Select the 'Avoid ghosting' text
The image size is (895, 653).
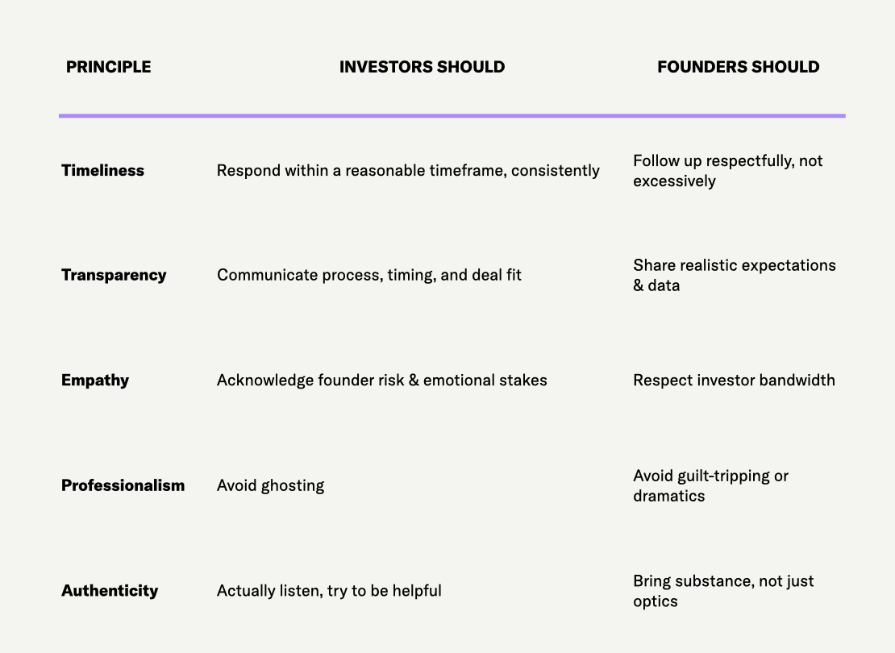click(270, 485)
